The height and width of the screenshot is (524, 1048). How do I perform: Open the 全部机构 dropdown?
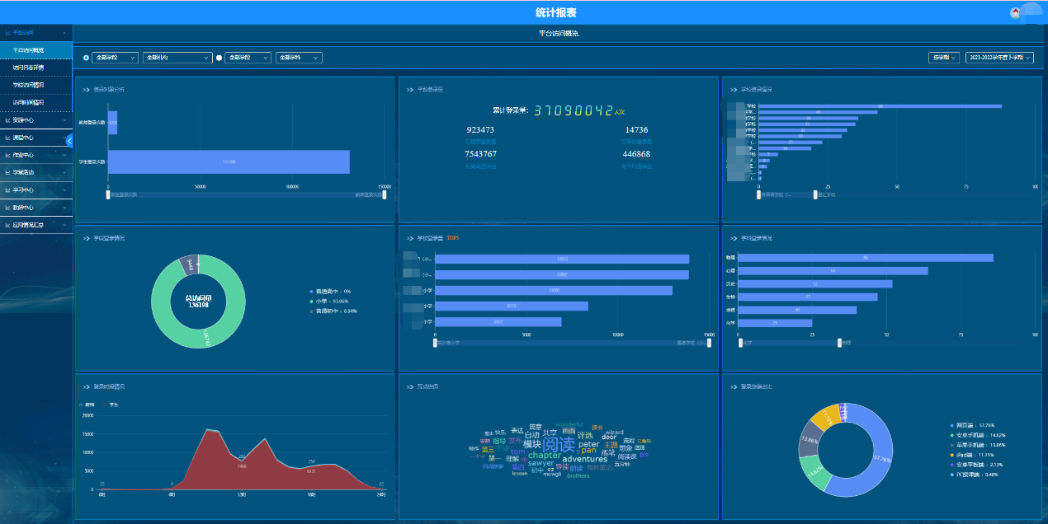(177, 58)
